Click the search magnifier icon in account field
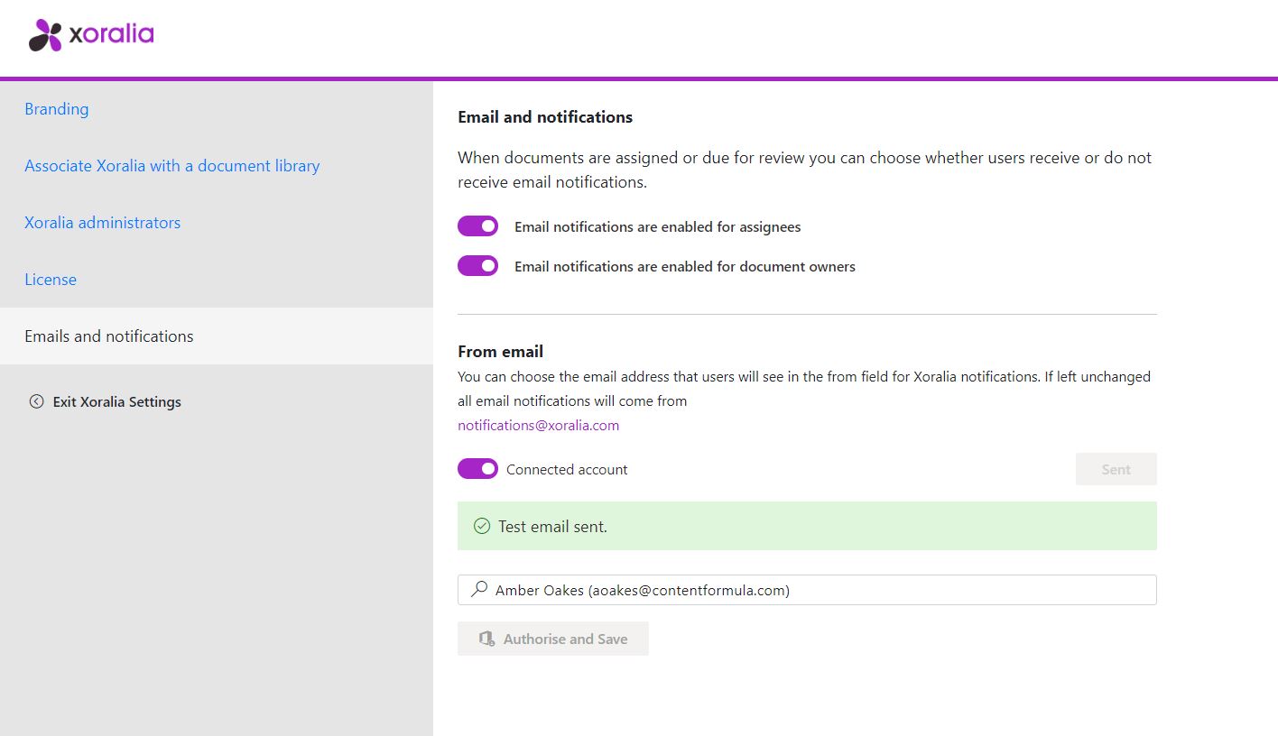The image size is (1278, 736). click(479, 589)
